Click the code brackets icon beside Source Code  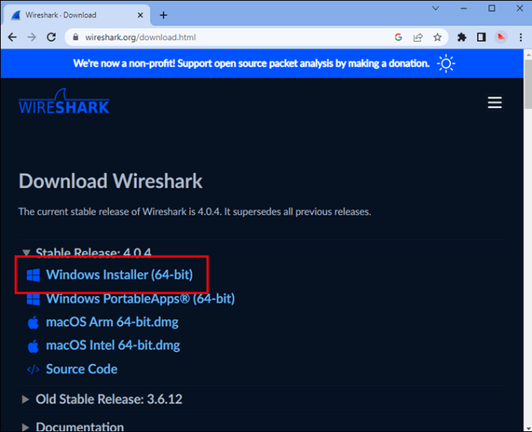coord(33,370)
